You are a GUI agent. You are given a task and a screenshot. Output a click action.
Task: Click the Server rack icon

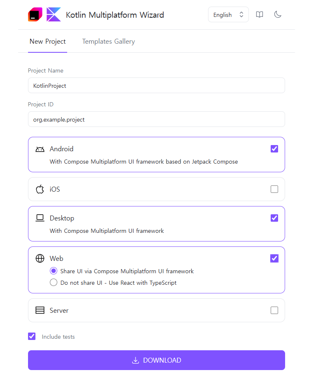40,310
